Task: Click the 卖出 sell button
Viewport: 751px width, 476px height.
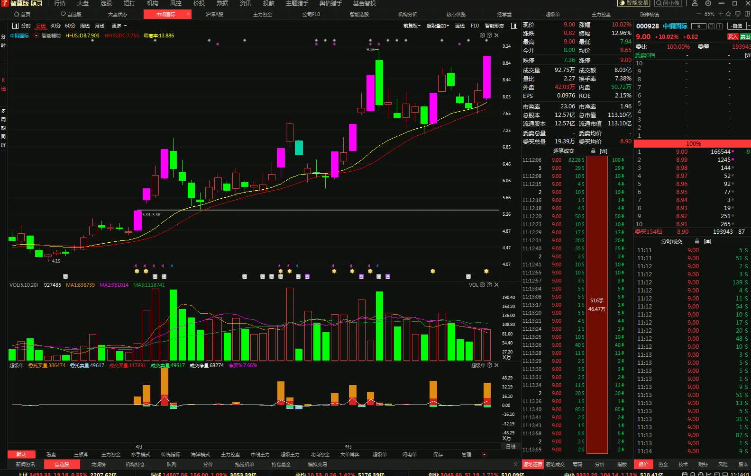Action: 745,36
